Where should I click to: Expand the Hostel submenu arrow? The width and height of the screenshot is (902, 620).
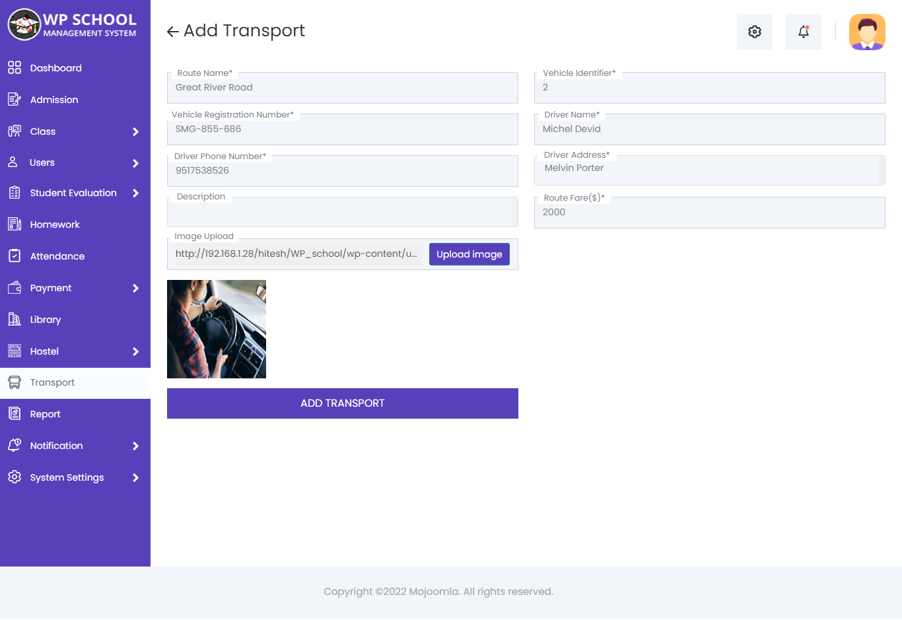coord(135,351)
